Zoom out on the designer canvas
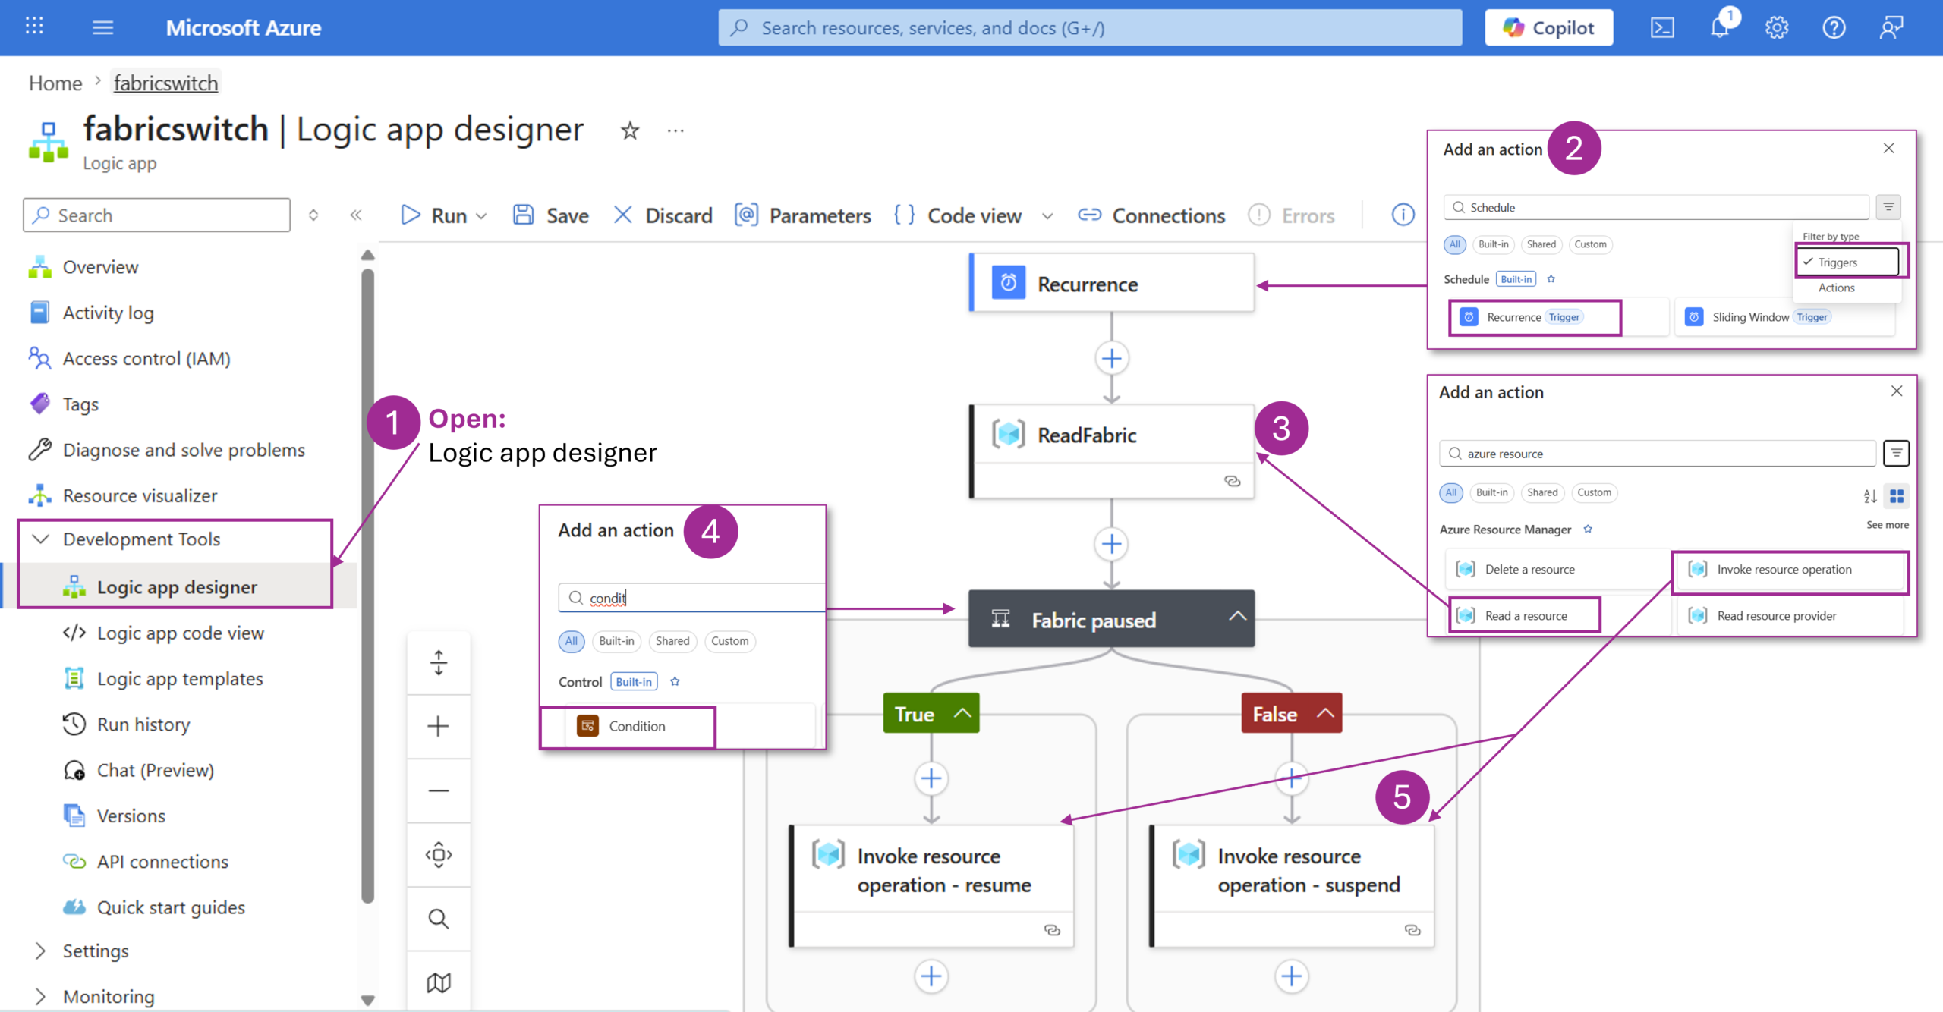This screenshot has width=1943, height=1012. click(x=438, y=790)
